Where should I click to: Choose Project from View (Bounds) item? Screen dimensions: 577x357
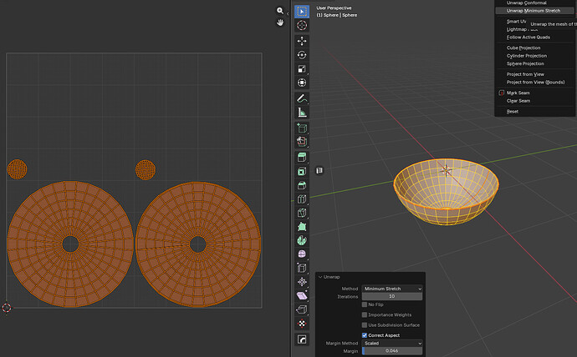(x=534, y=83)
